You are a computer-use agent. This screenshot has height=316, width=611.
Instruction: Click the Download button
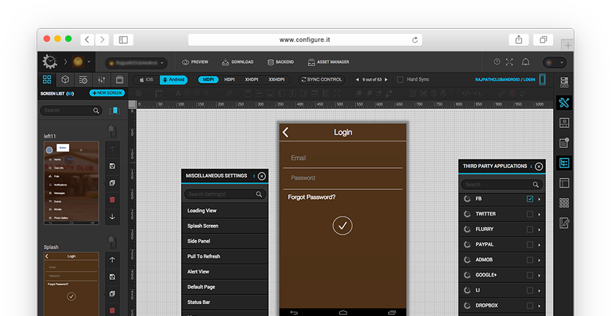238,62
